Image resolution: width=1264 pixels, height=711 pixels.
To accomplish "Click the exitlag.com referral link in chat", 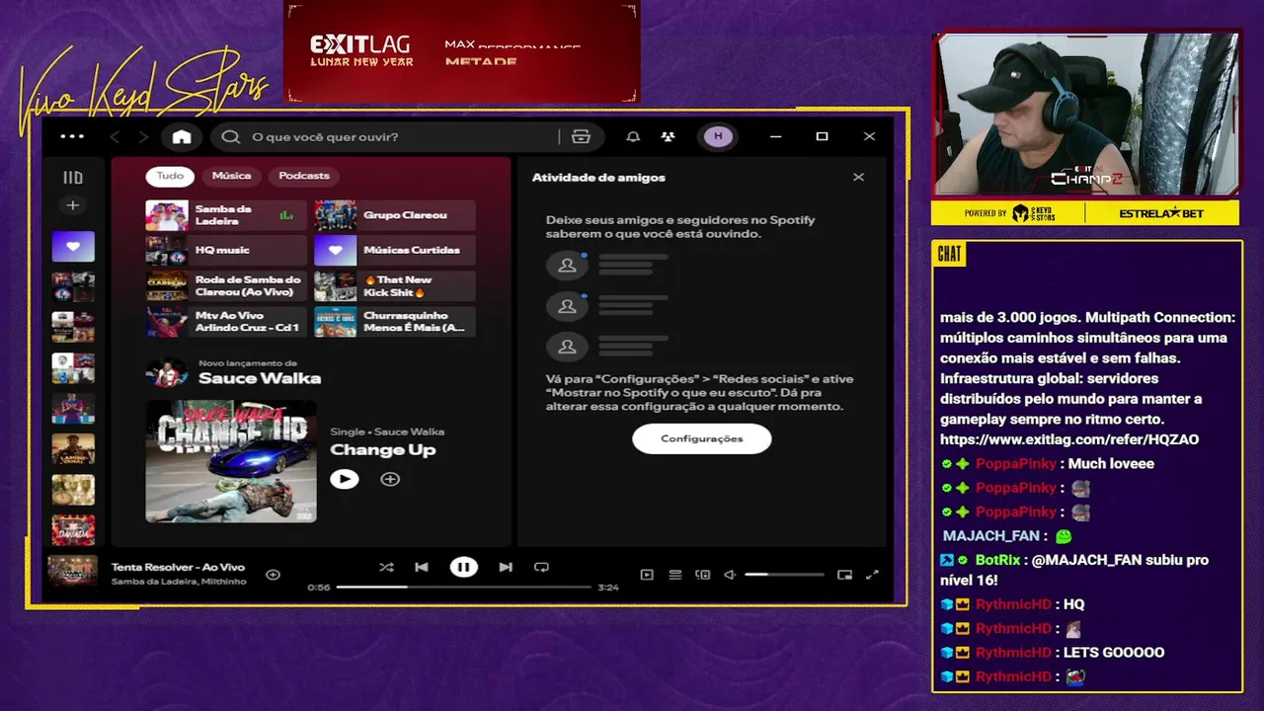I will (x=1069, y=439).
